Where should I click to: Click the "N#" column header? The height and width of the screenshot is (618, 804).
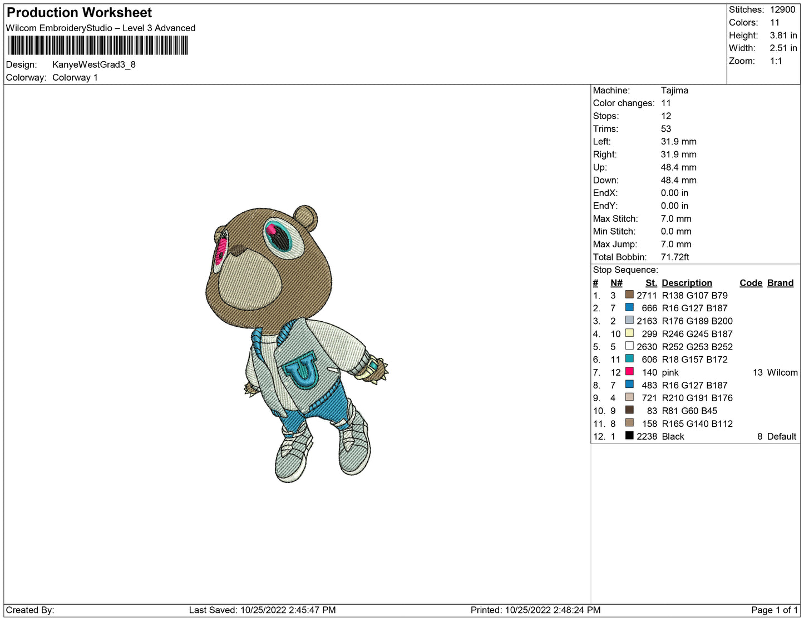[616, 283]
